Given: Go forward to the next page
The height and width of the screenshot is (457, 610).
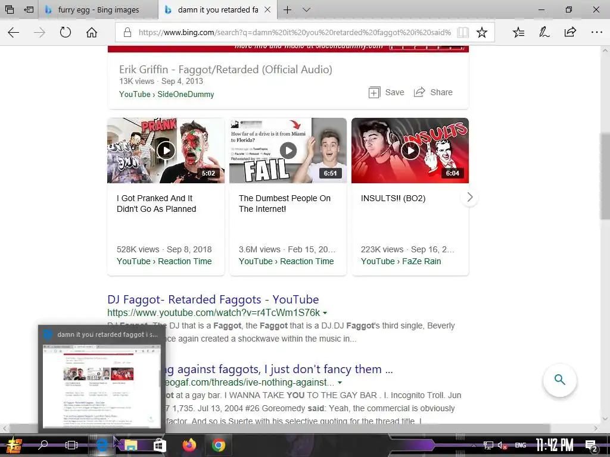Looking at the screenshot, I should 39,32.
